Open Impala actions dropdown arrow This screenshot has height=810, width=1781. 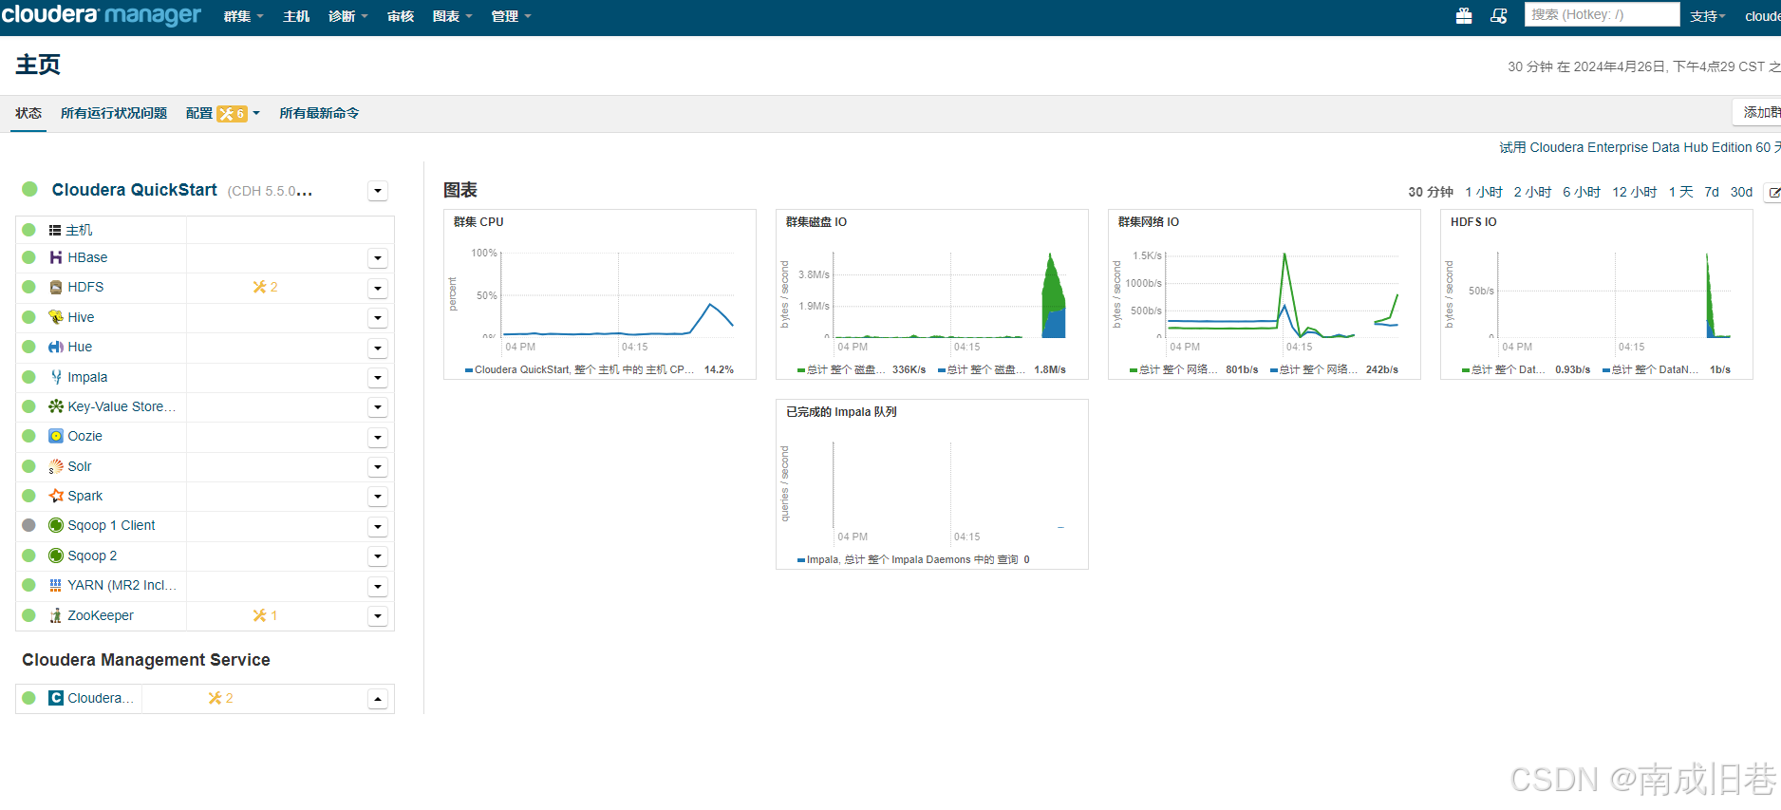click(378, 378)
